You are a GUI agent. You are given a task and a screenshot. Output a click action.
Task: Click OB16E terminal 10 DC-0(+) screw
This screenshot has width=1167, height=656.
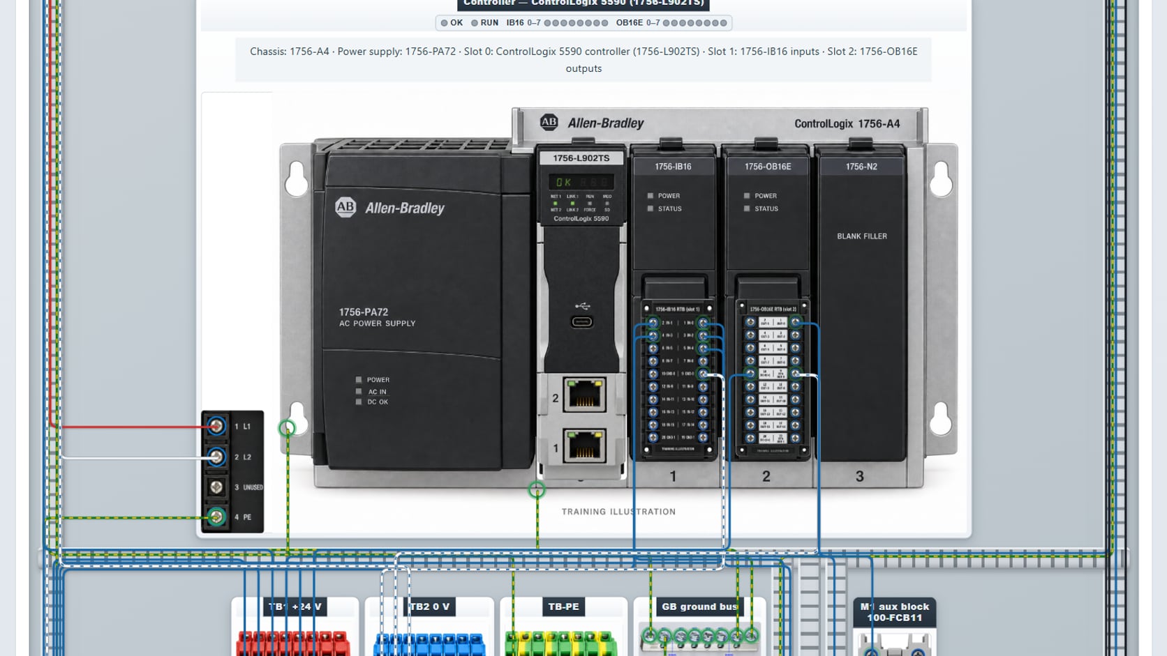point(750,374)
